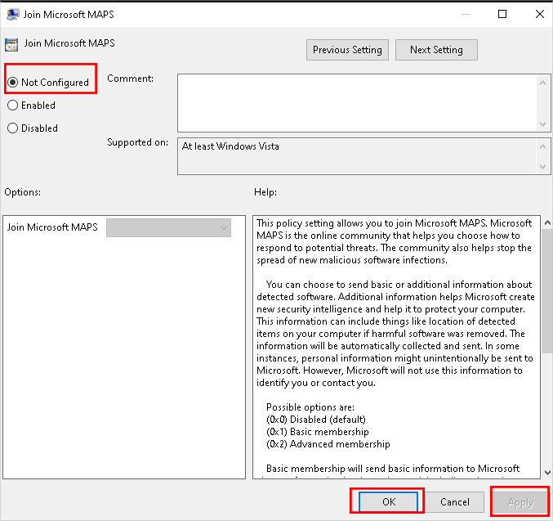Screen dimensions: 553x521
Task: Minimize the Join Microsoft MAPS window
Action: 466,14
